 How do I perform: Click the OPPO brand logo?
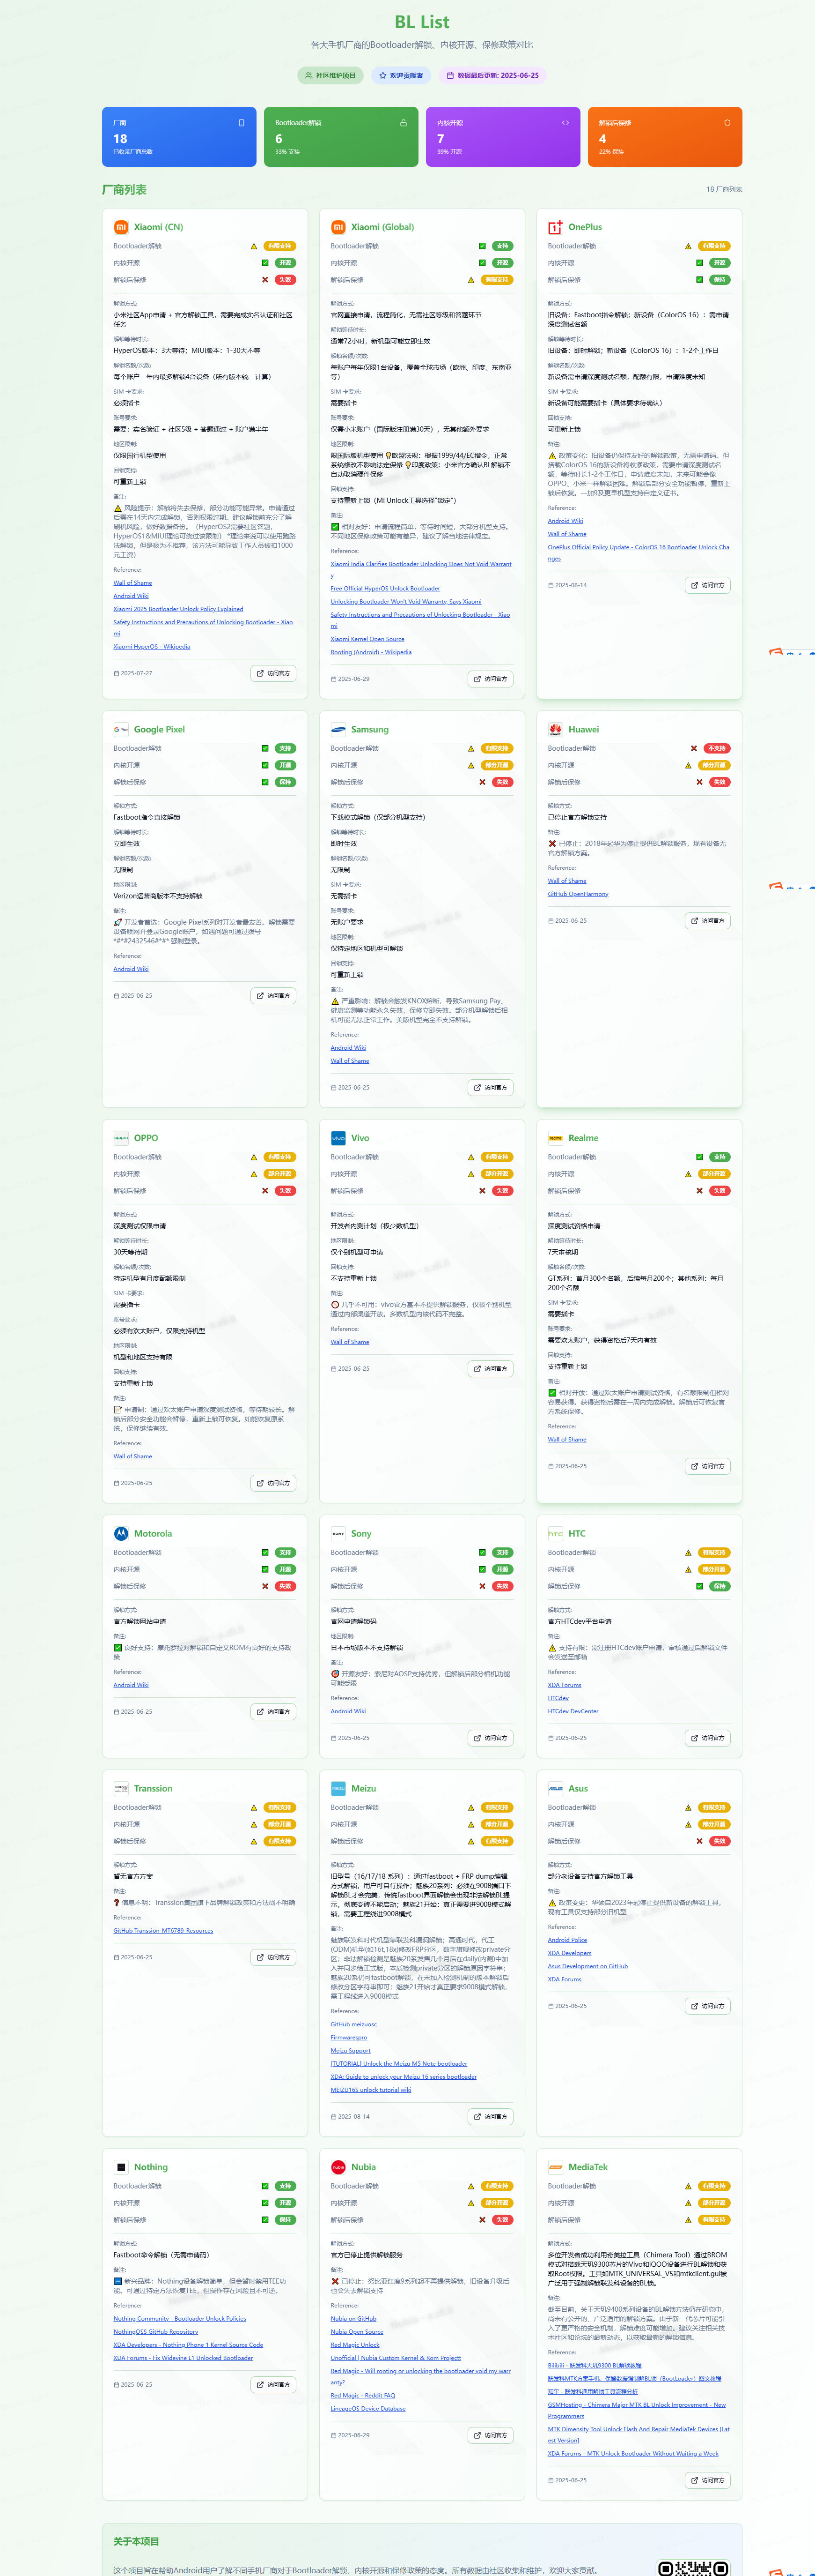(x=121, y=1138)
